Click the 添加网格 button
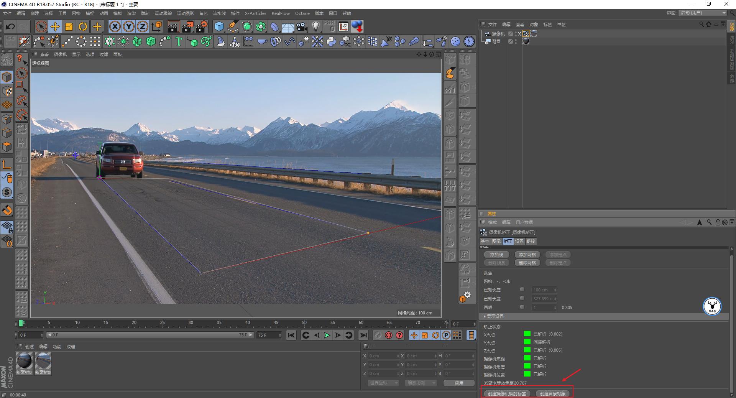The height and width of the screenshot is (398, 736). [x=527, y=255]
